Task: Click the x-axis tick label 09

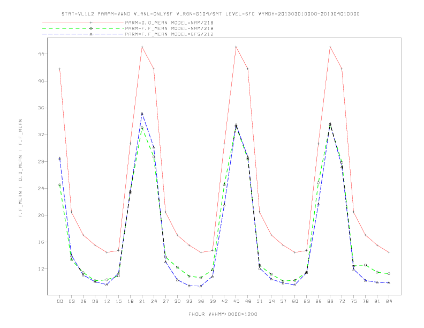Action: coord(95,301)
